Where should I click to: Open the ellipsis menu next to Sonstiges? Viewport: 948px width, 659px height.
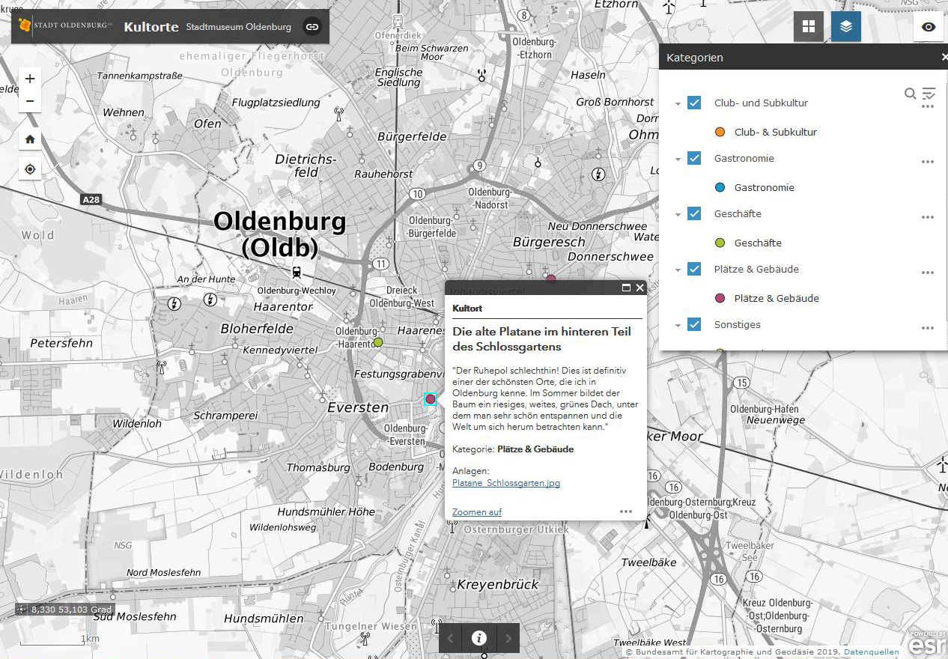[x=928, y=327]
